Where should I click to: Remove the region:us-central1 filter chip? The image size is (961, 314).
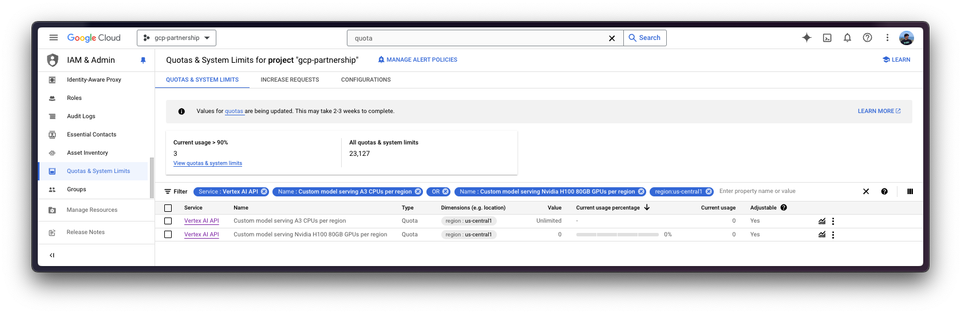click(709, 192)
